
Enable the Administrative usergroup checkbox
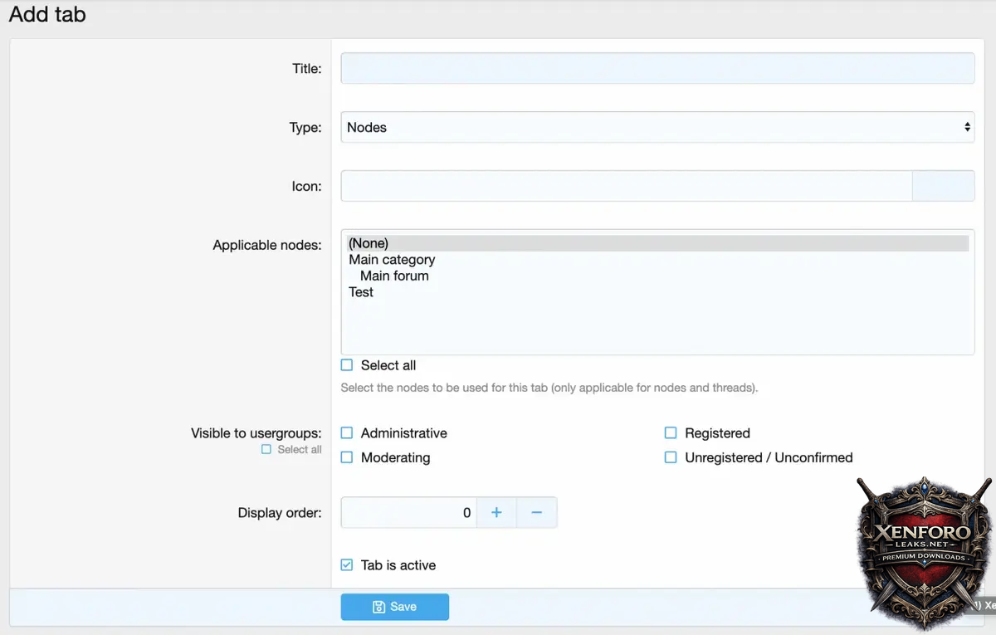(347, 433)
